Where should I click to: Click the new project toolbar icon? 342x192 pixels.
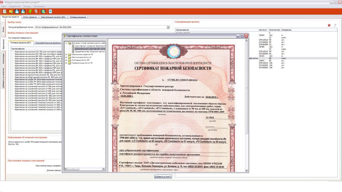click(4, 11)
